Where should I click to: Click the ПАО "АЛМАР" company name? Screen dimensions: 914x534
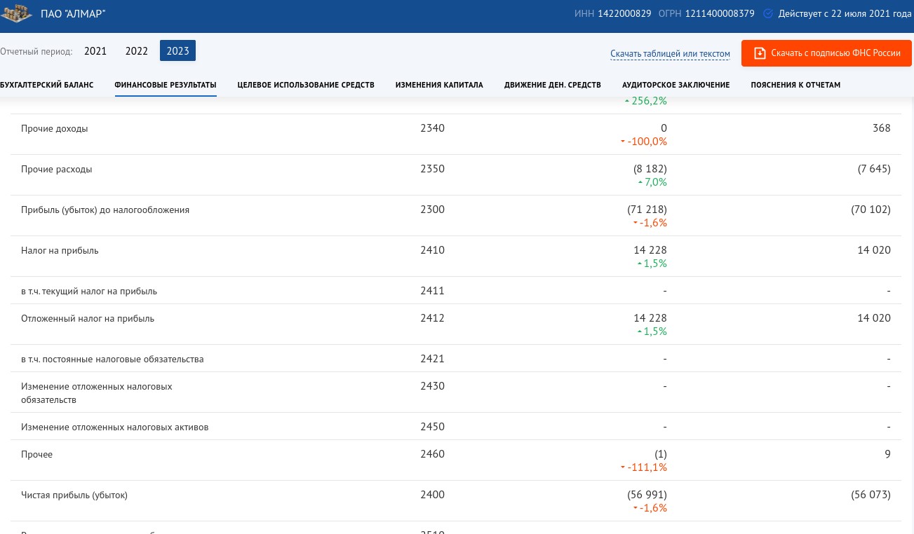pos(73,14)
